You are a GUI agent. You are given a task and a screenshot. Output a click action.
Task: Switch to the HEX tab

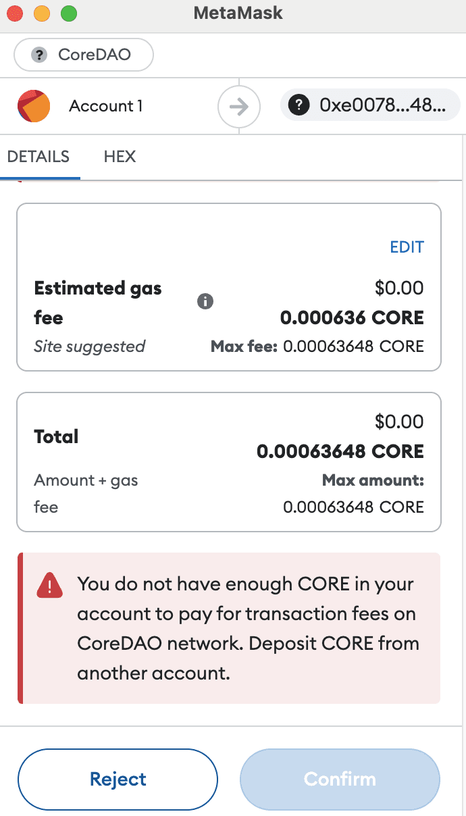[120, 157]
